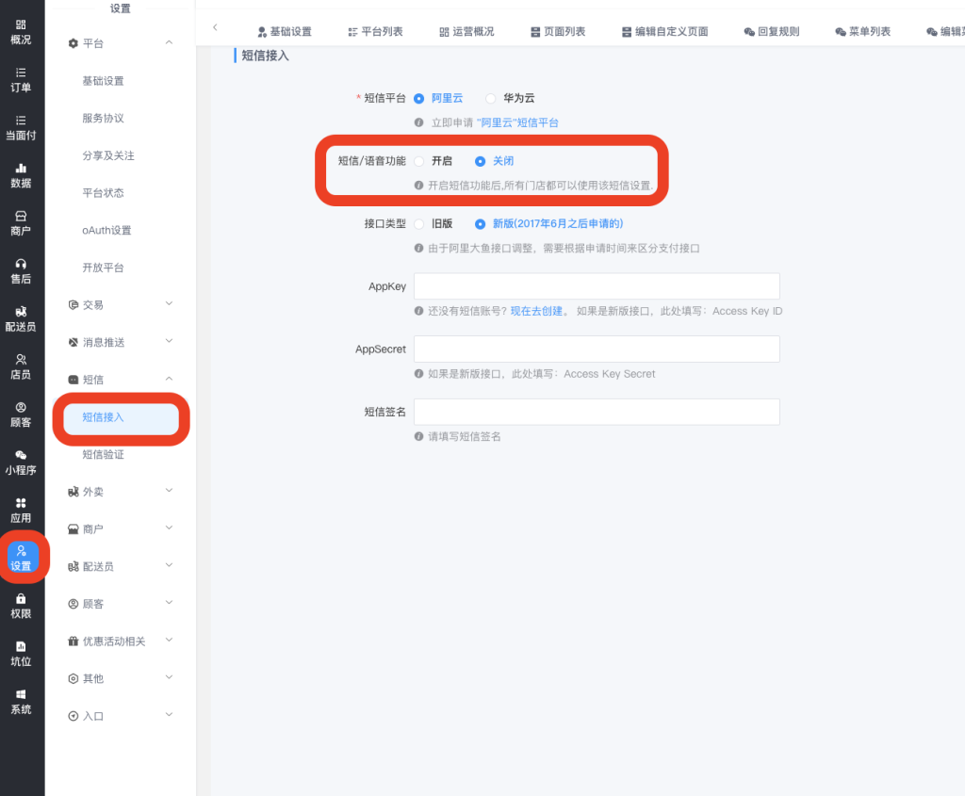Screen dimensions: 965x796
Task: Switch to the 平台列表 tab
Action: point(375,32)
